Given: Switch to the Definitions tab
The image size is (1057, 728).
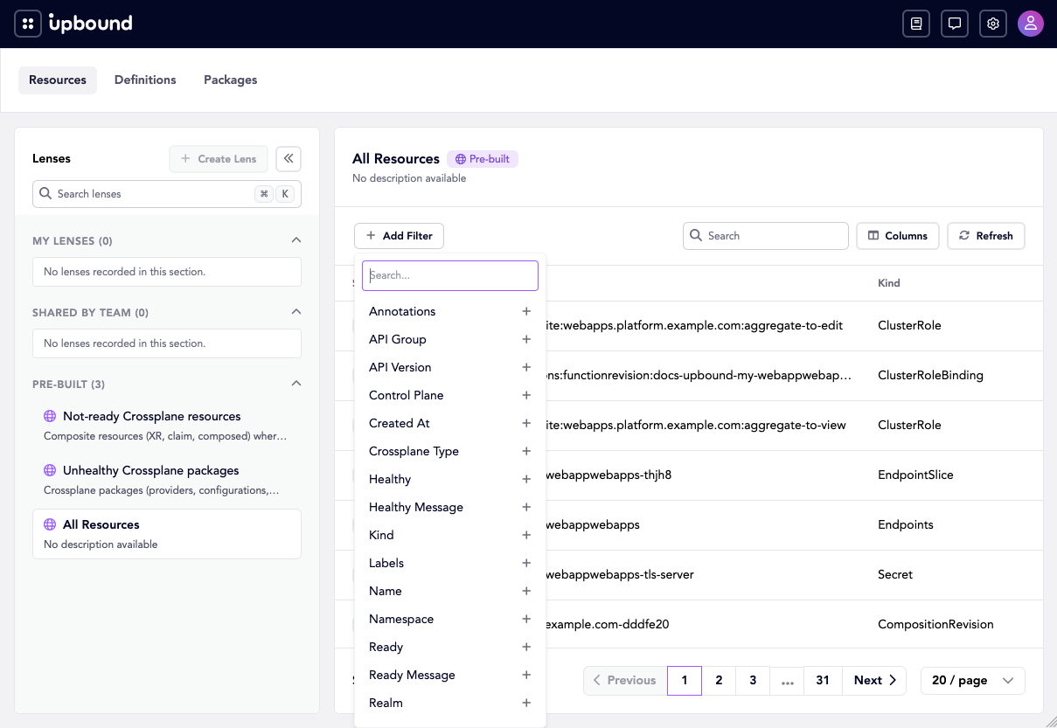Looking at the screenshot, I should coord(145,80).
